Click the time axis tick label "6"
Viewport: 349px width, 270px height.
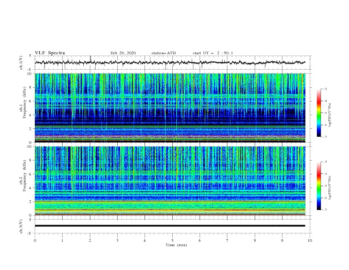(200, 240)
